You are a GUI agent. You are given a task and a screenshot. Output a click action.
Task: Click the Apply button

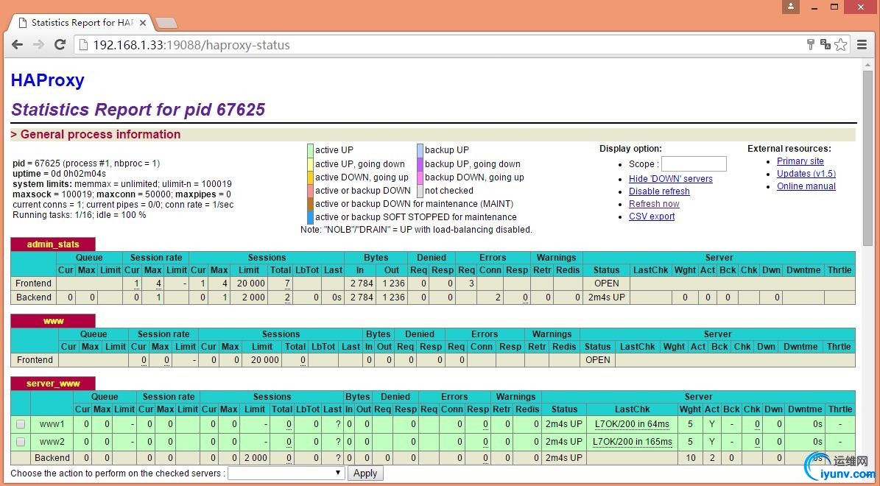365,473
